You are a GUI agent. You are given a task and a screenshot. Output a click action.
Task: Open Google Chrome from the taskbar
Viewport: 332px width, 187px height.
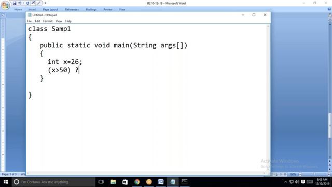tap(137, 182)
